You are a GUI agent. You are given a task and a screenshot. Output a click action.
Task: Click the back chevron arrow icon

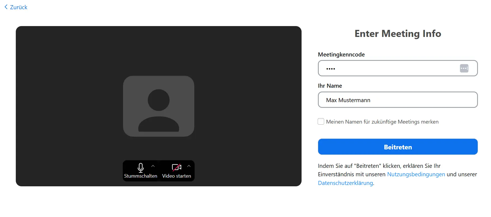click(6, 7)
